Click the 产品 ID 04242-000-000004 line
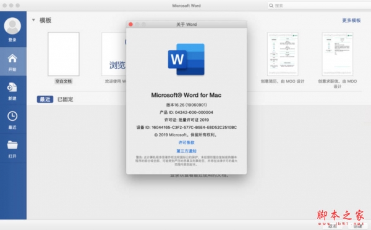The image size is (371, 230). tap(187, 112)
